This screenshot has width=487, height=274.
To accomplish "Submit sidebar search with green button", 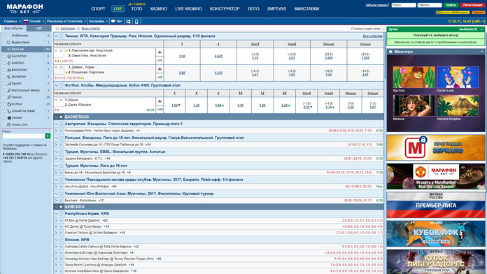I will coord(48,136).
